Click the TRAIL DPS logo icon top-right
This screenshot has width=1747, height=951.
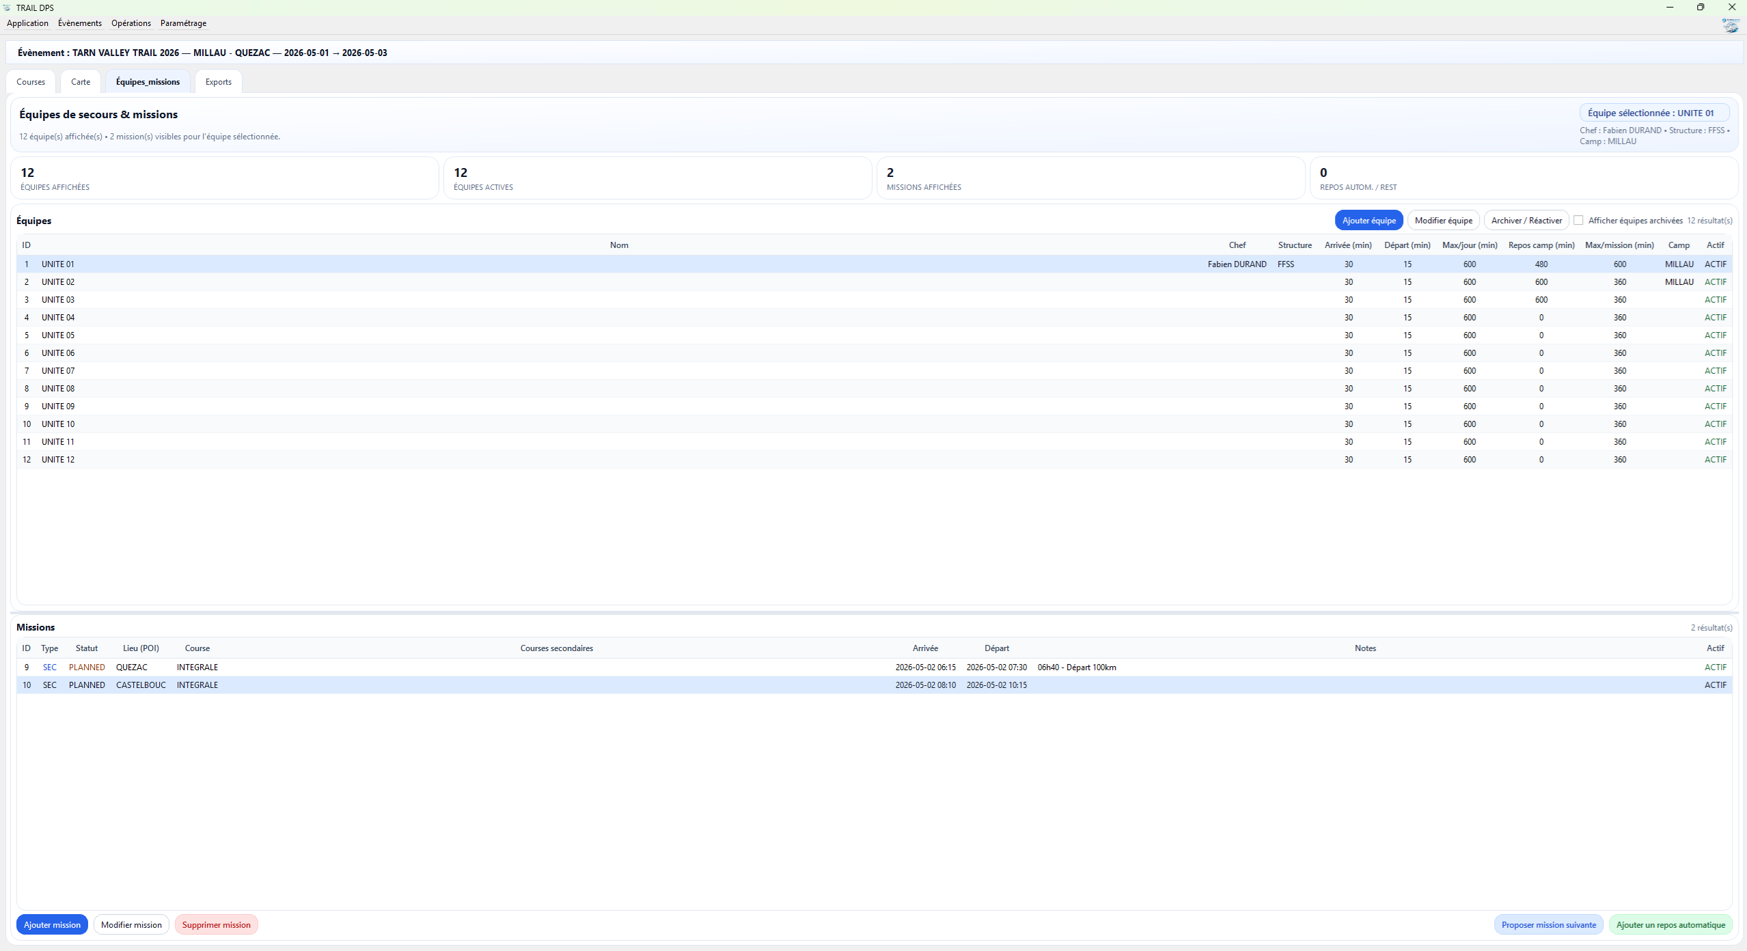pos(1730,26)
